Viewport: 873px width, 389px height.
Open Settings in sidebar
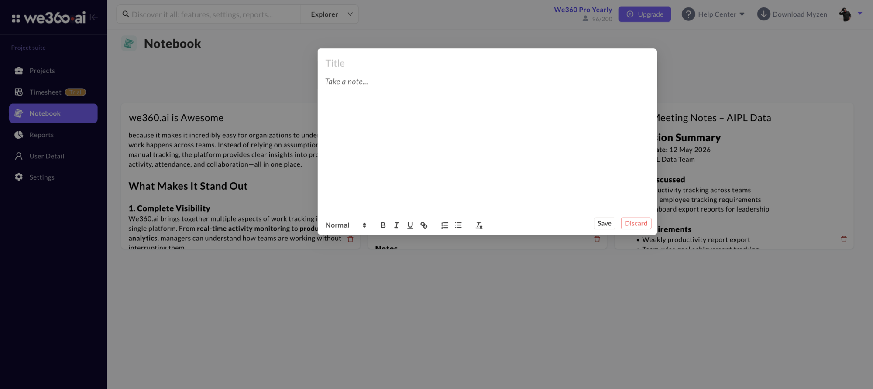click(53, 177)
